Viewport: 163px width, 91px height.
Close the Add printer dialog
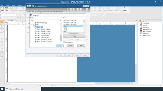point(84,15)
